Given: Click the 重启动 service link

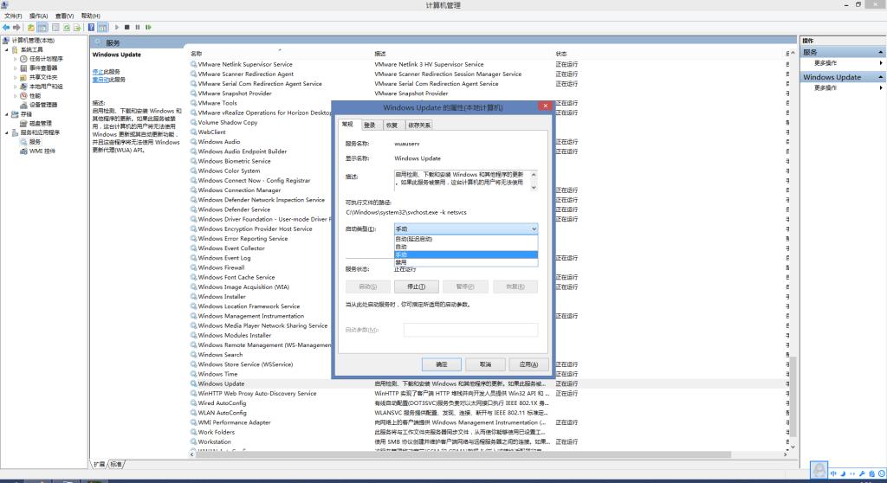Looking at the screenshot, I should coord(100,80).
